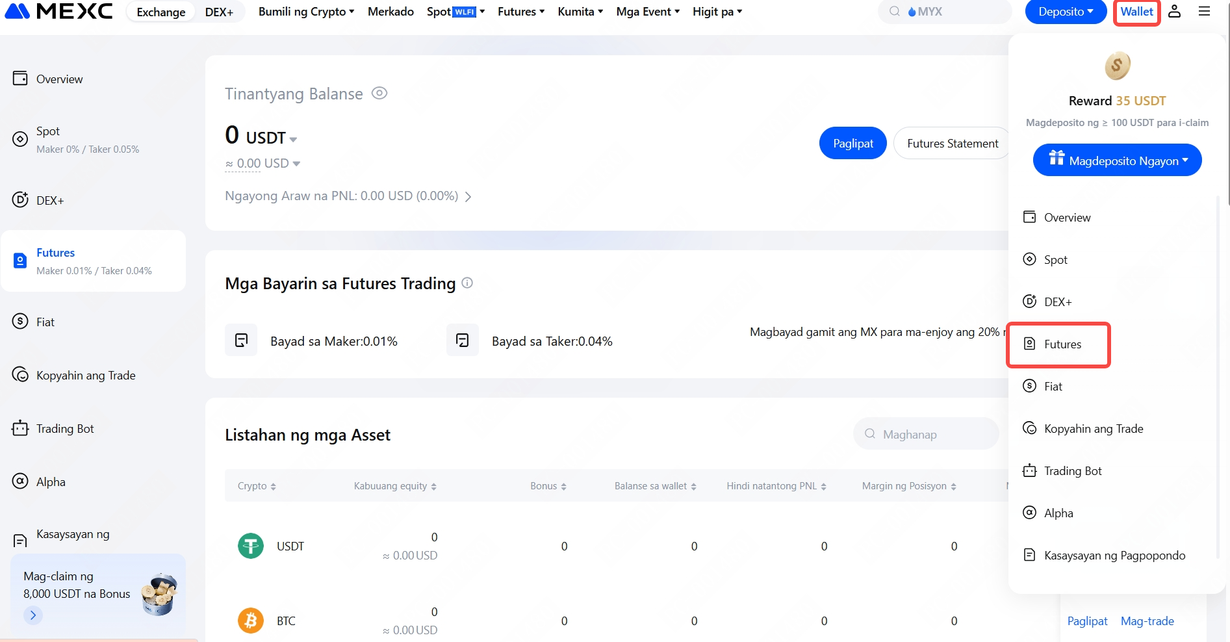
Task: Expand the Mga Event menu
Action: (x=648, y=11)
